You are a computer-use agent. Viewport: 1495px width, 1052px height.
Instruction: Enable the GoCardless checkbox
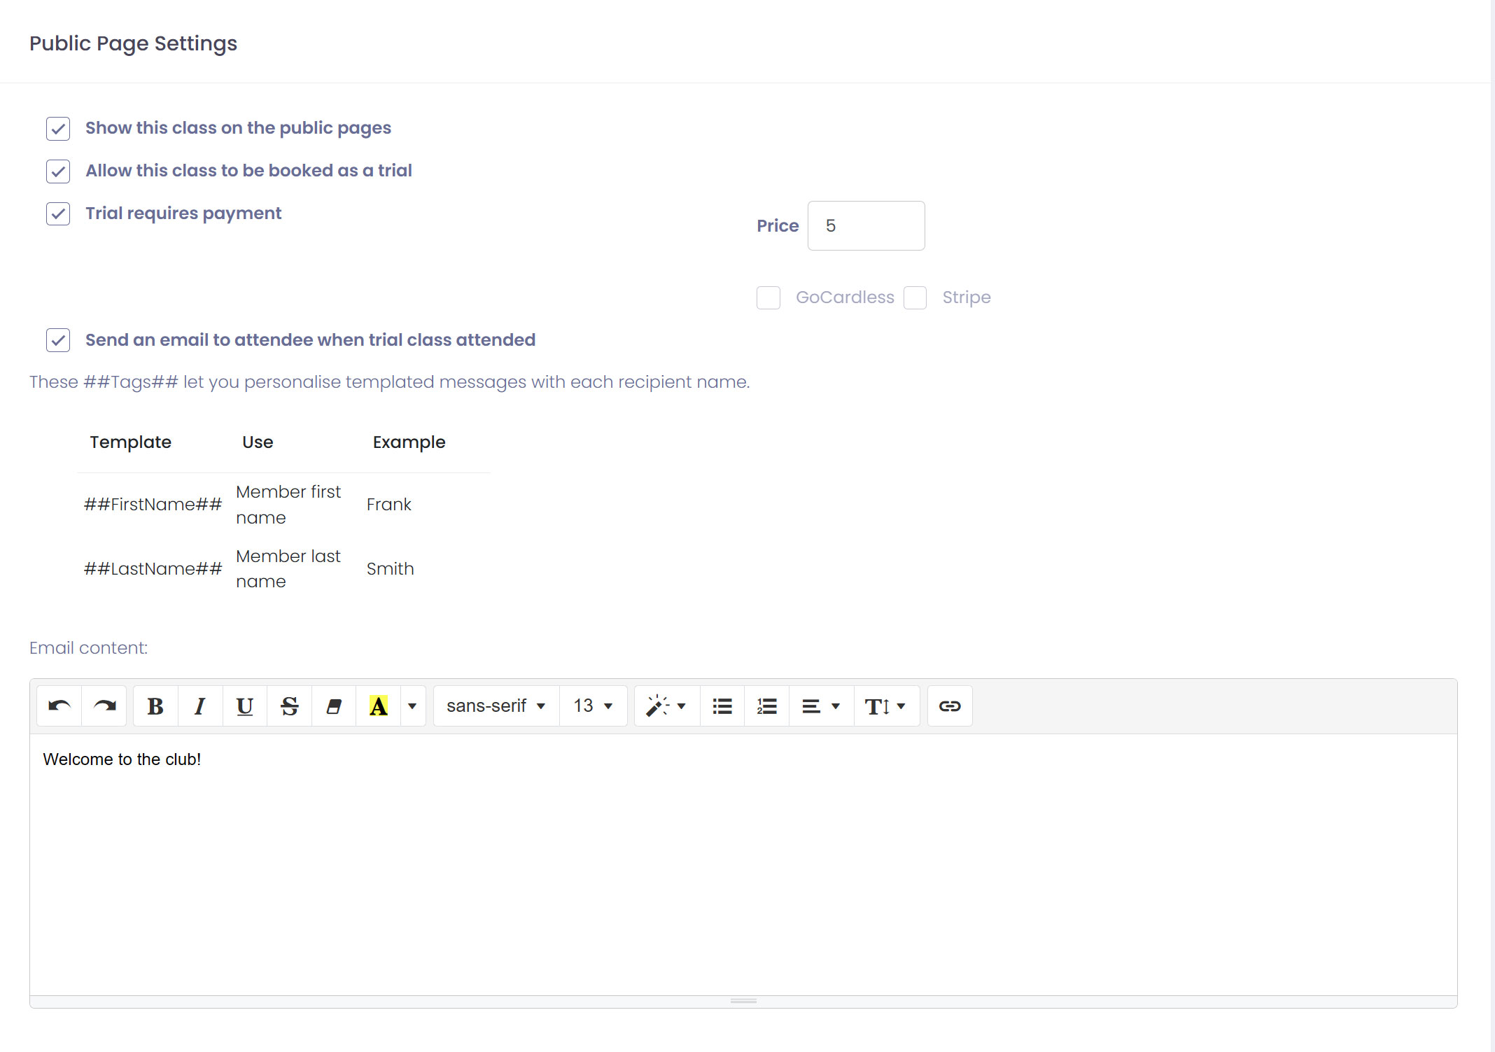(768, 297)
